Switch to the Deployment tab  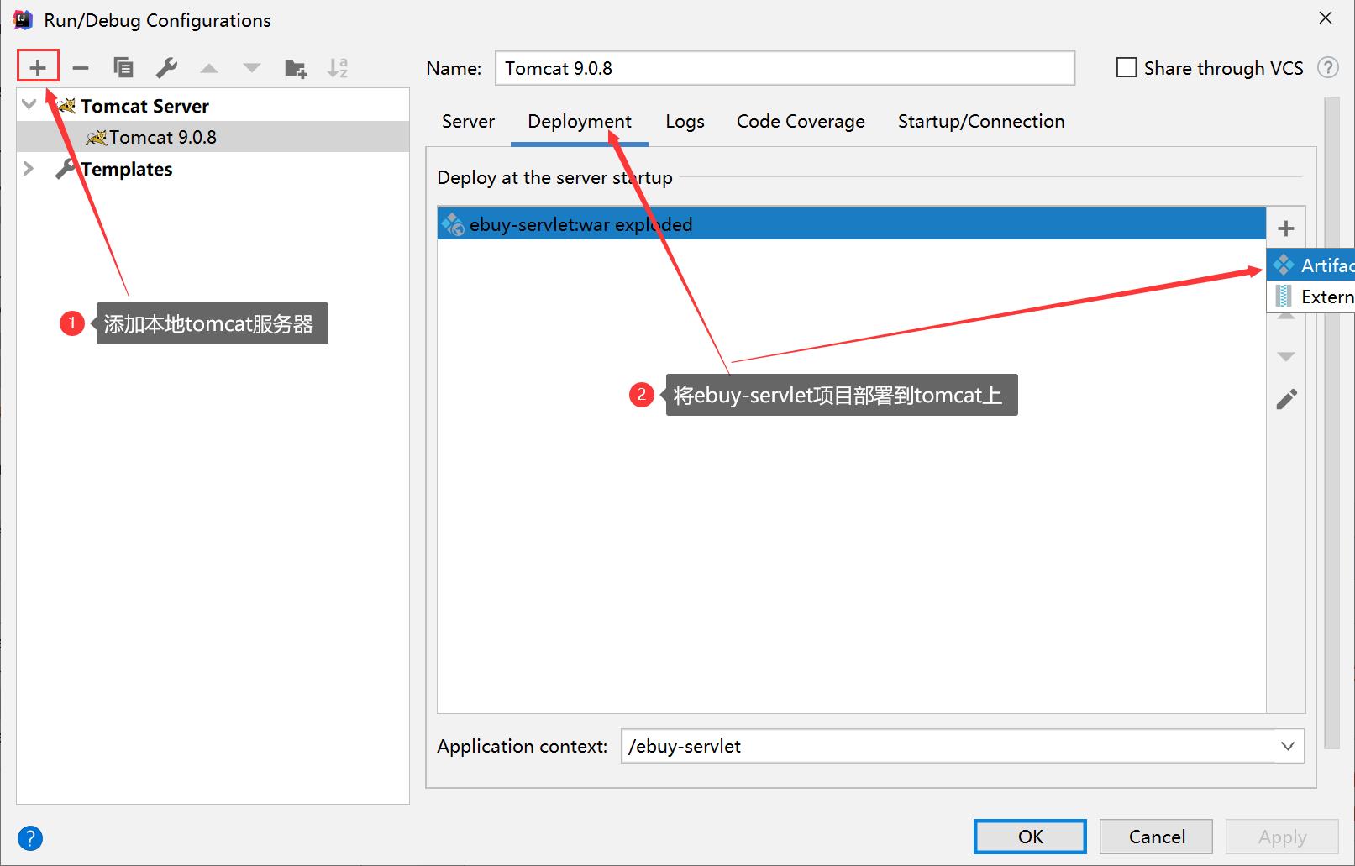[580, 121]
